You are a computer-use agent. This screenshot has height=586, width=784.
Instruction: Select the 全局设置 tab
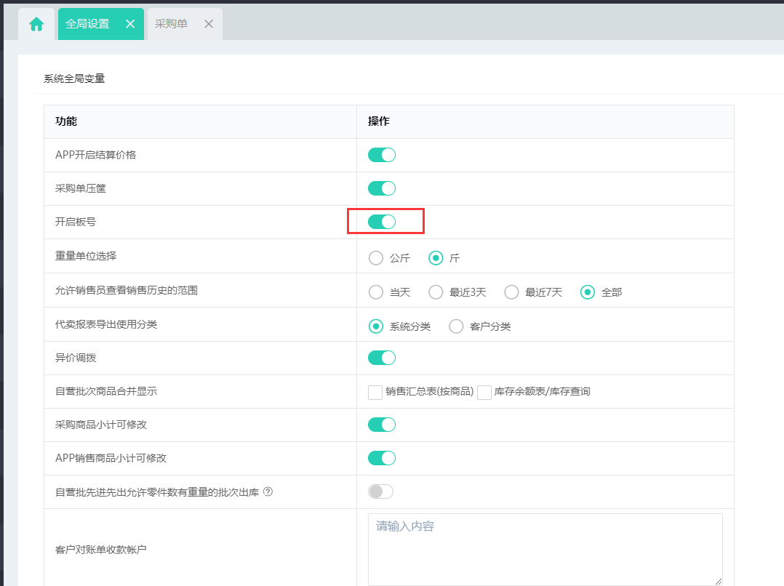[x=87, y=24]
